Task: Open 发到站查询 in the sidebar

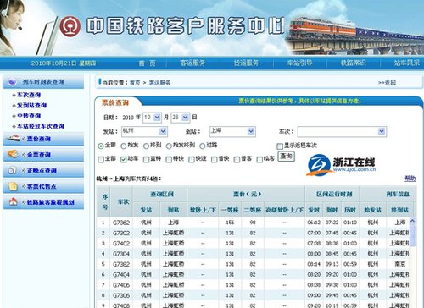Action: coord(31,106)
